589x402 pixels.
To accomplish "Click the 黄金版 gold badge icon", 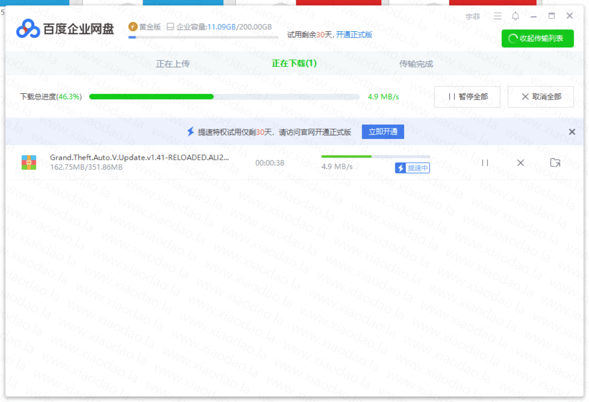I will 133,26.
